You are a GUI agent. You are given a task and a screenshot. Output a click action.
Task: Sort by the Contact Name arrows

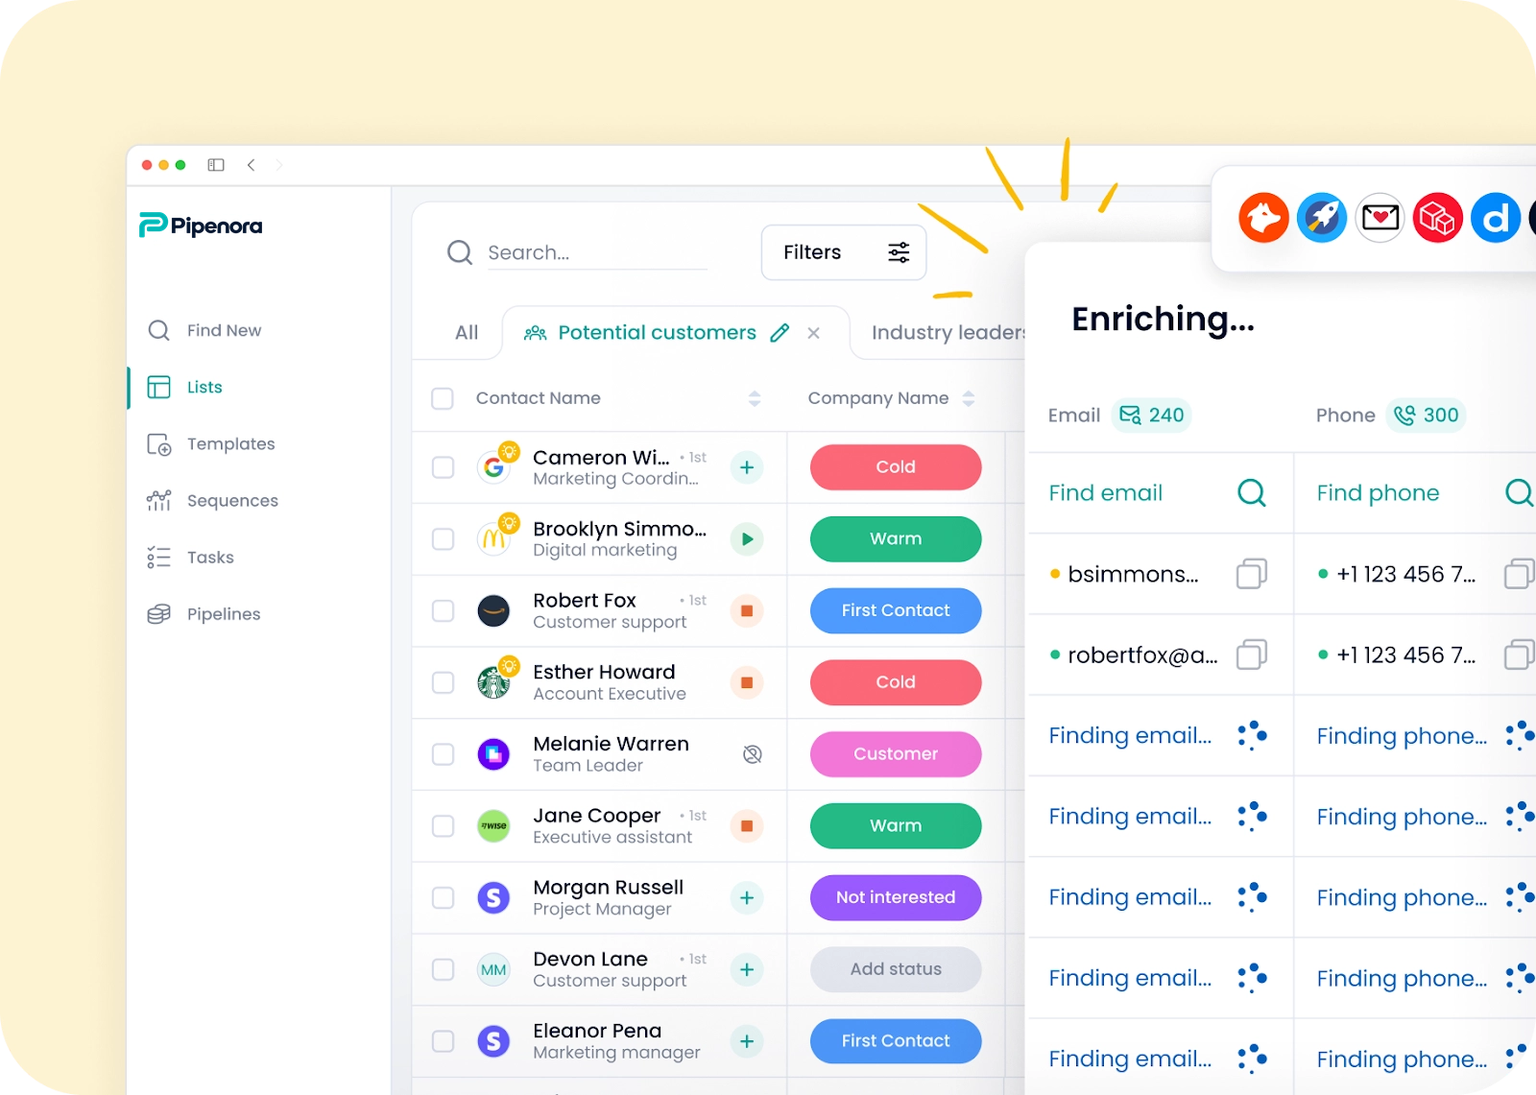point(755,398)
